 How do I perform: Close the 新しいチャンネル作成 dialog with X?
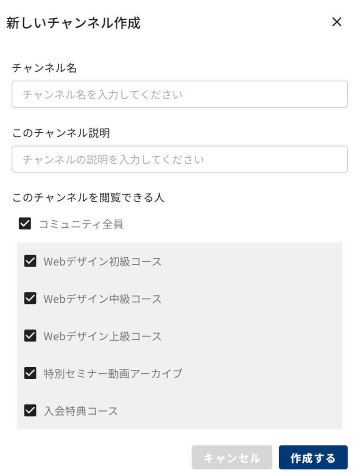(337, 22)
